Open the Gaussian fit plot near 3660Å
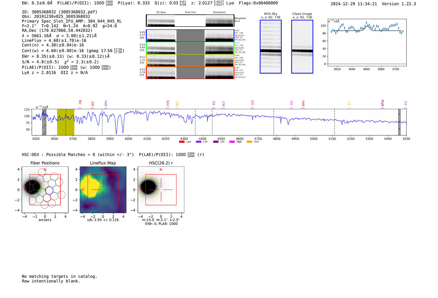The height and width of the screenshot is (298, 438). [367, 43]
